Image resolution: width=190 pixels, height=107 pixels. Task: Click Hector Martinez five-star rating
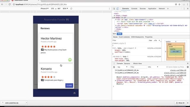pos(48,47)
